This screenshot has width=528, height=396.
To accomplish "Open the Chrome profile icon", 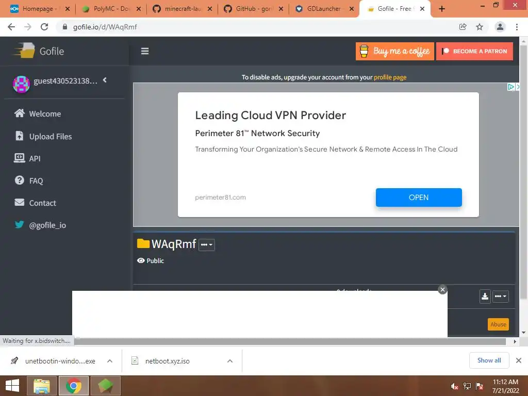I will tap(500, 27).
